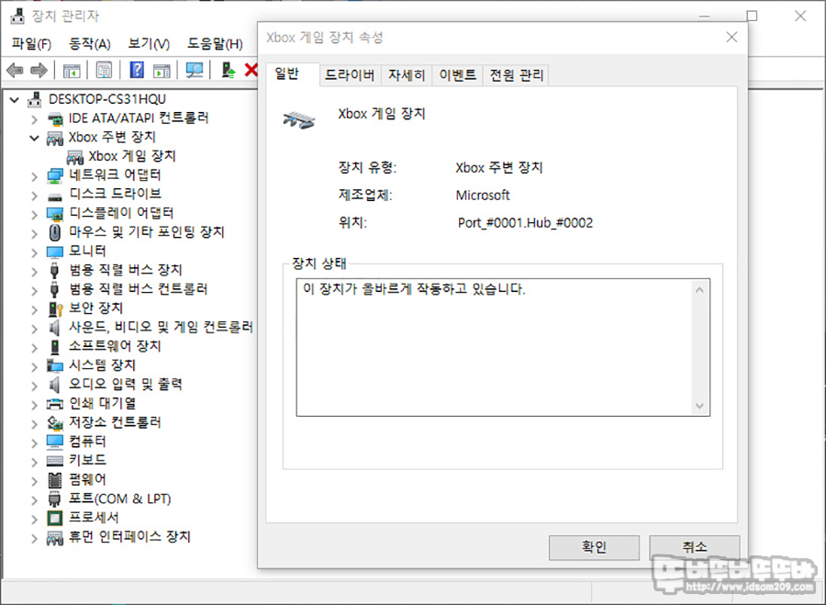Select the 일반 tab

(x=293, y=74)
